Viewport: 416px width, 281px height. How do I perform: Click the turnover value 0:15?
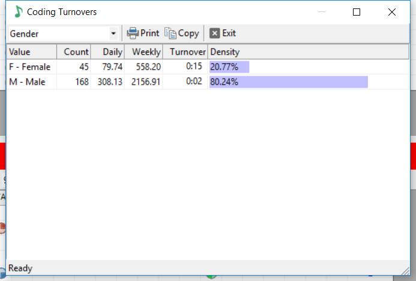tap(194, 66)
